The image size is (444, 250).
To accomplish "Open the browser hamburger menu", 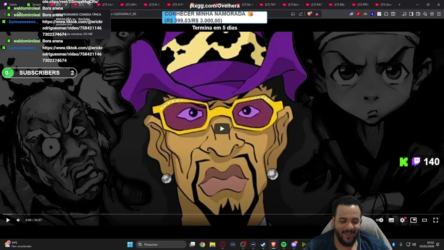I will (x=439, y=14).
